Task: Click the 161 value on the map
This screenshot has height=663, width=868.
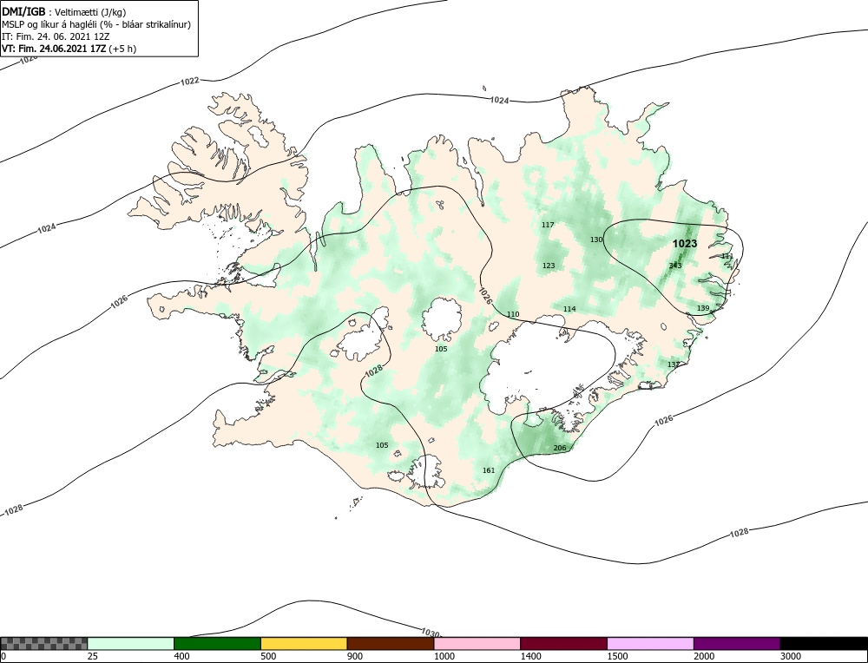Action: 488,470
